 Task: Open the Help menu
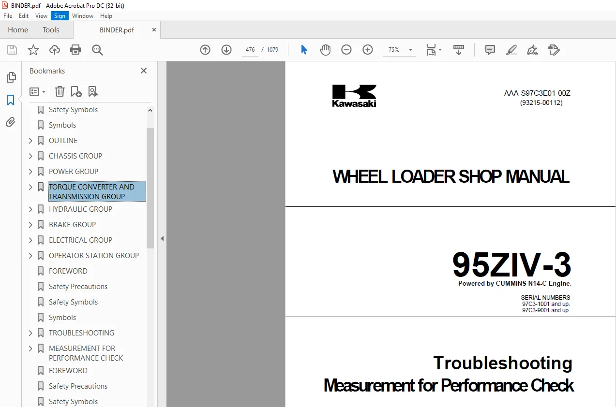[x=106, y=16]
